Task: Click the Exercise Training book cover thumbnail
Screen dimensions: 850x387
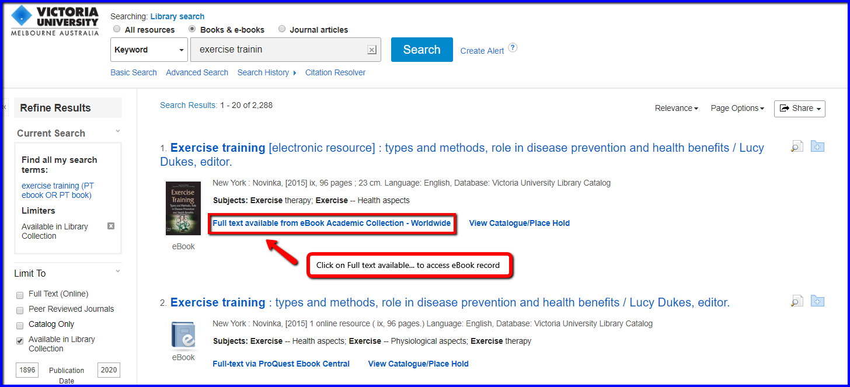Action: point(183,208)
